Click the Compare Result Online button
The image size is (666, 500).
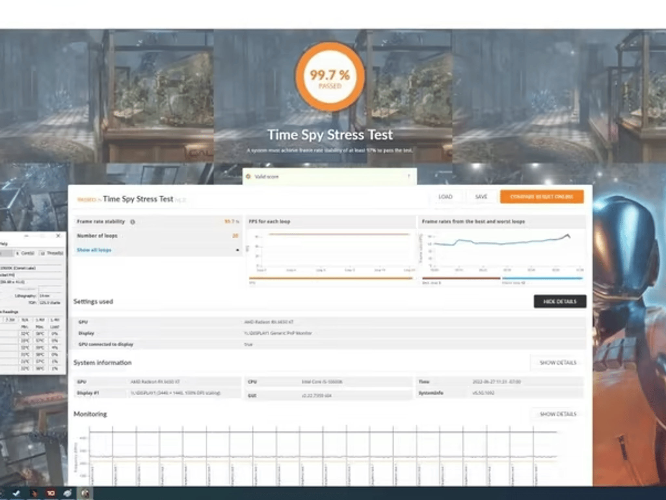pos(542,197)
